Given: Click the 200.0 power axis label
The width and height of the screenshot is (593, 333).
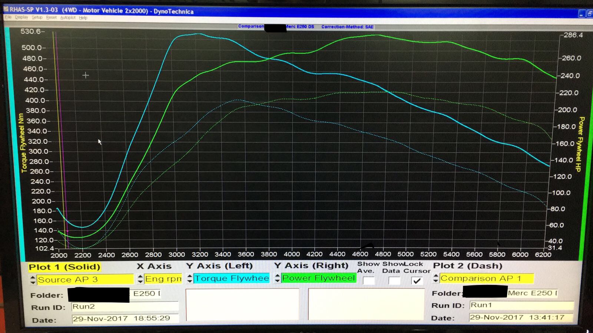Looking at the screenshot, I should [x=568, y=110].
